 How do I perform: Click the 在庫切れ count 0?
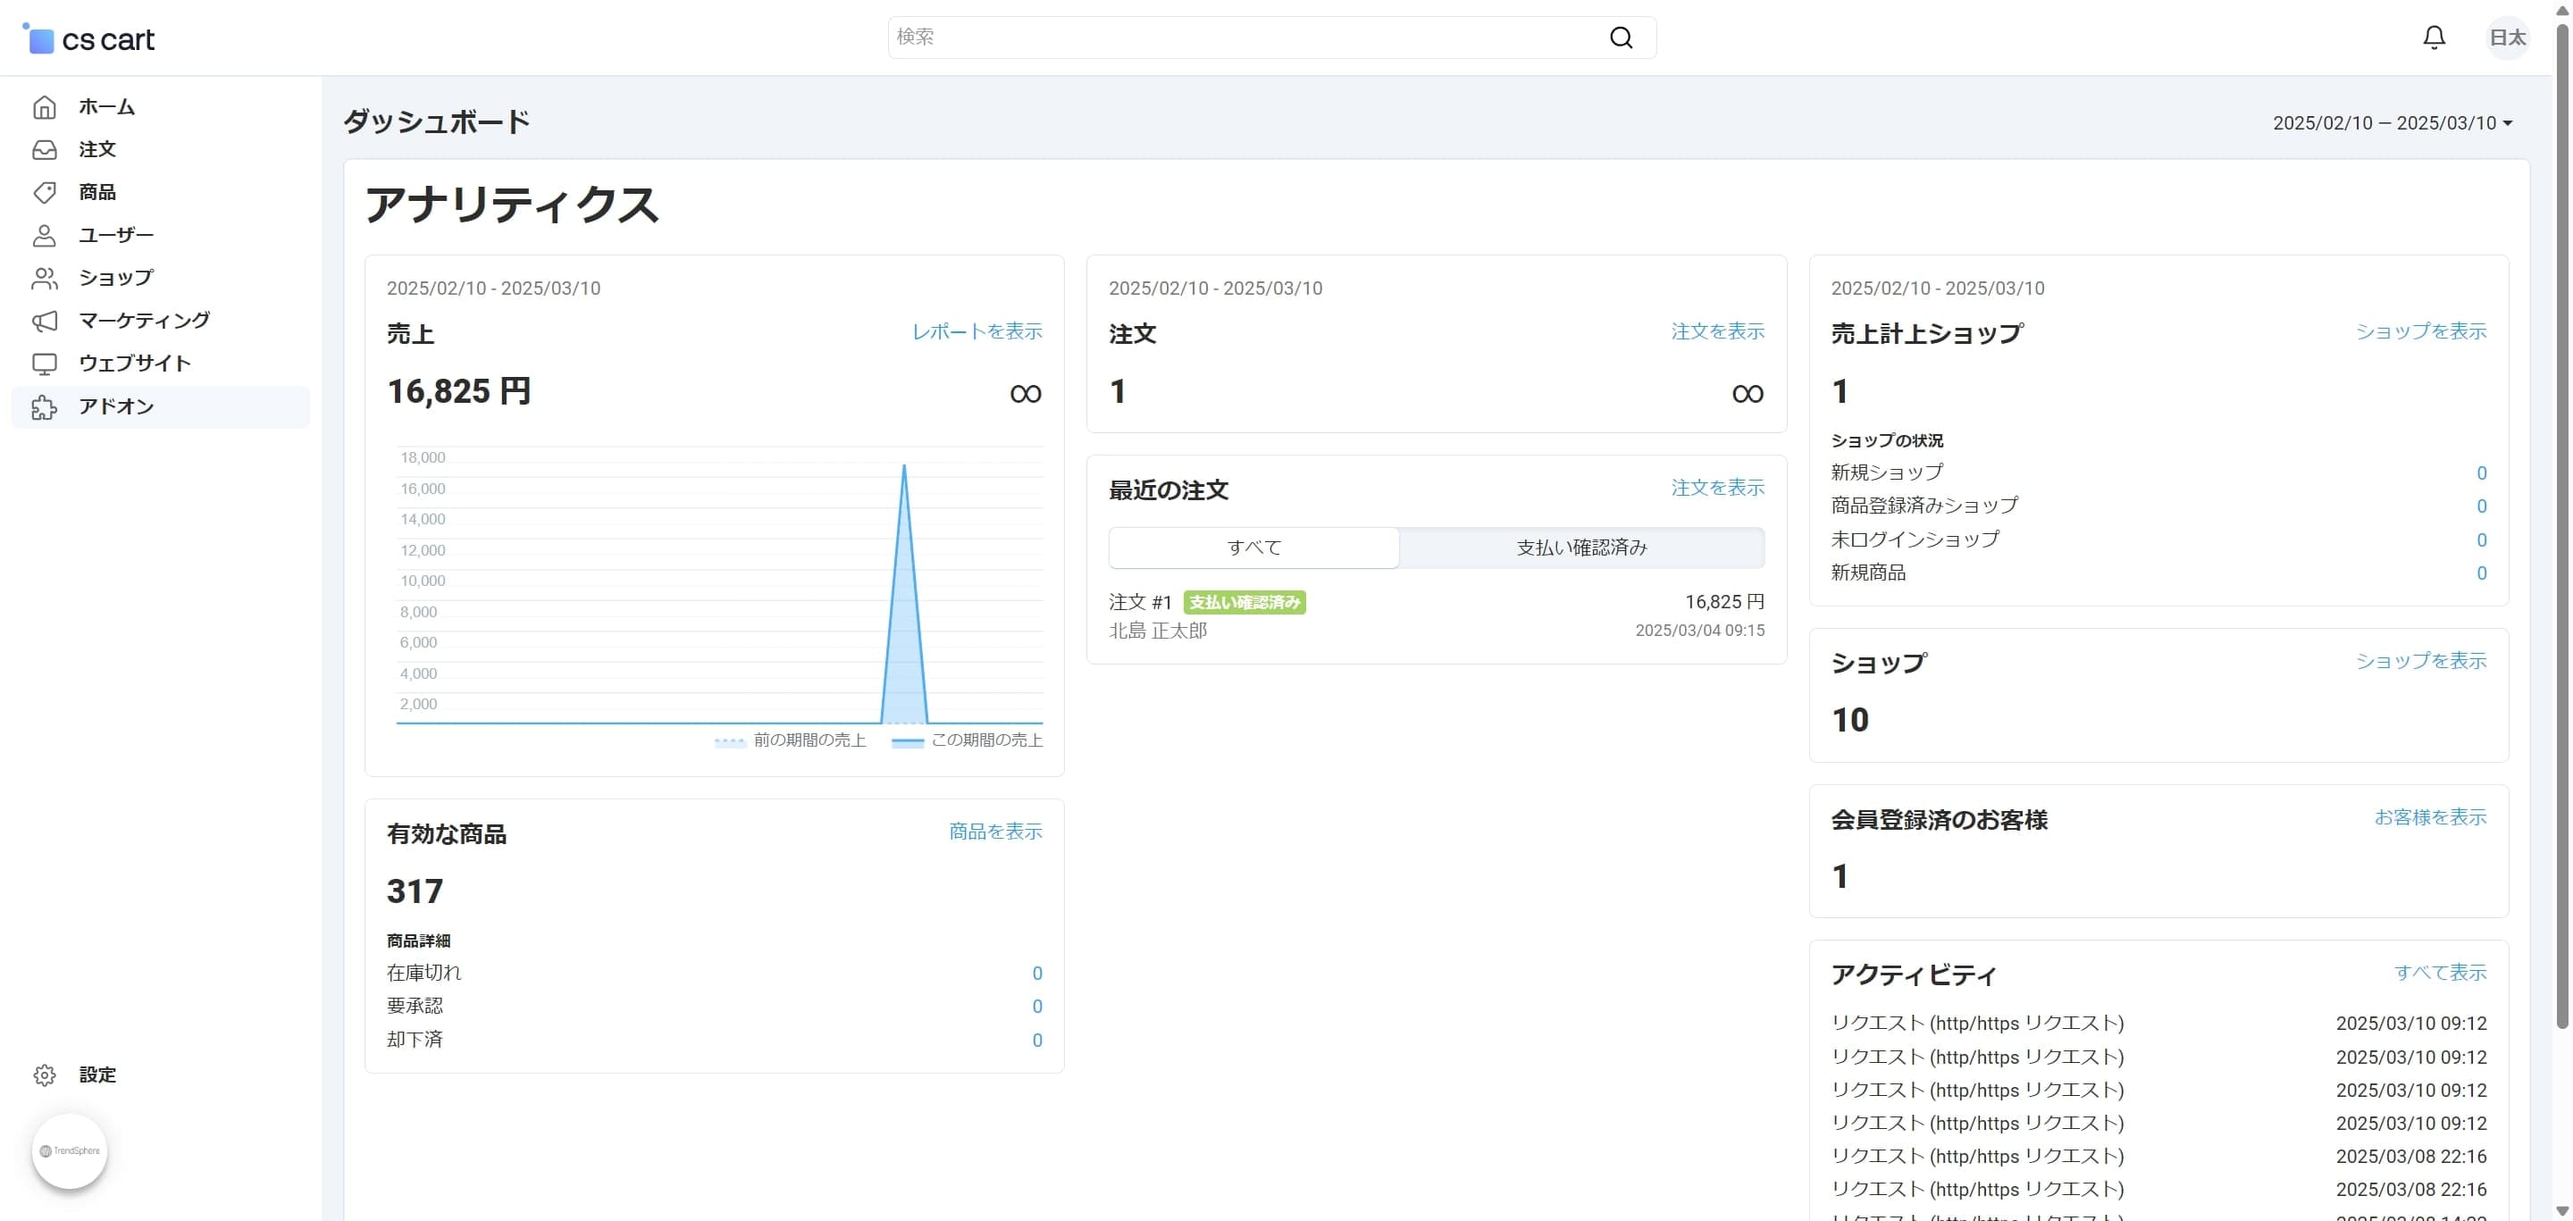(1036, 974)
